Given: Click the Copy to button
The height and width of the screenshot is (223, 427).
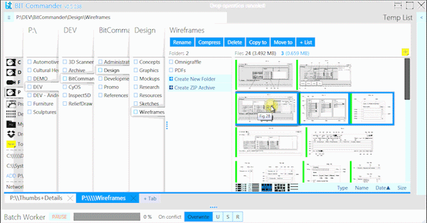Looking at the screenshot, I should coord(257,42).
